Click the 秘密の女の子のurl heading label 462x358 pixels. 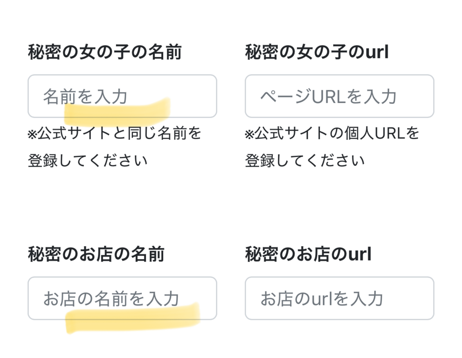[317, 52]
